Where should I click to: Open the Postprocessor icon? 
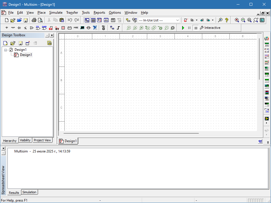(113, 20)
